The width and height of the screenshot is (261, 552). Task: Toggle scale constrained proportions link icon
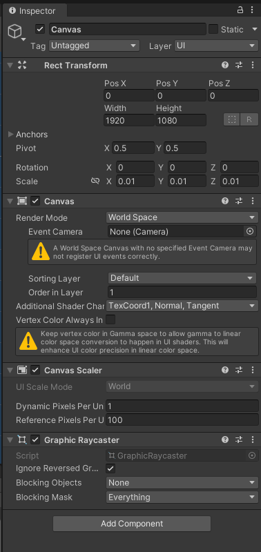coord(95,181)
